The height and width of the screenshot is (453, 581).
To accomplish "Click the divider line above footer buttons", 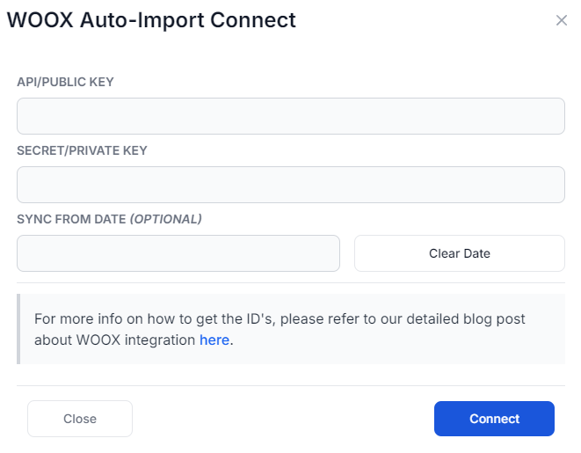I will (x=290, y=385).
